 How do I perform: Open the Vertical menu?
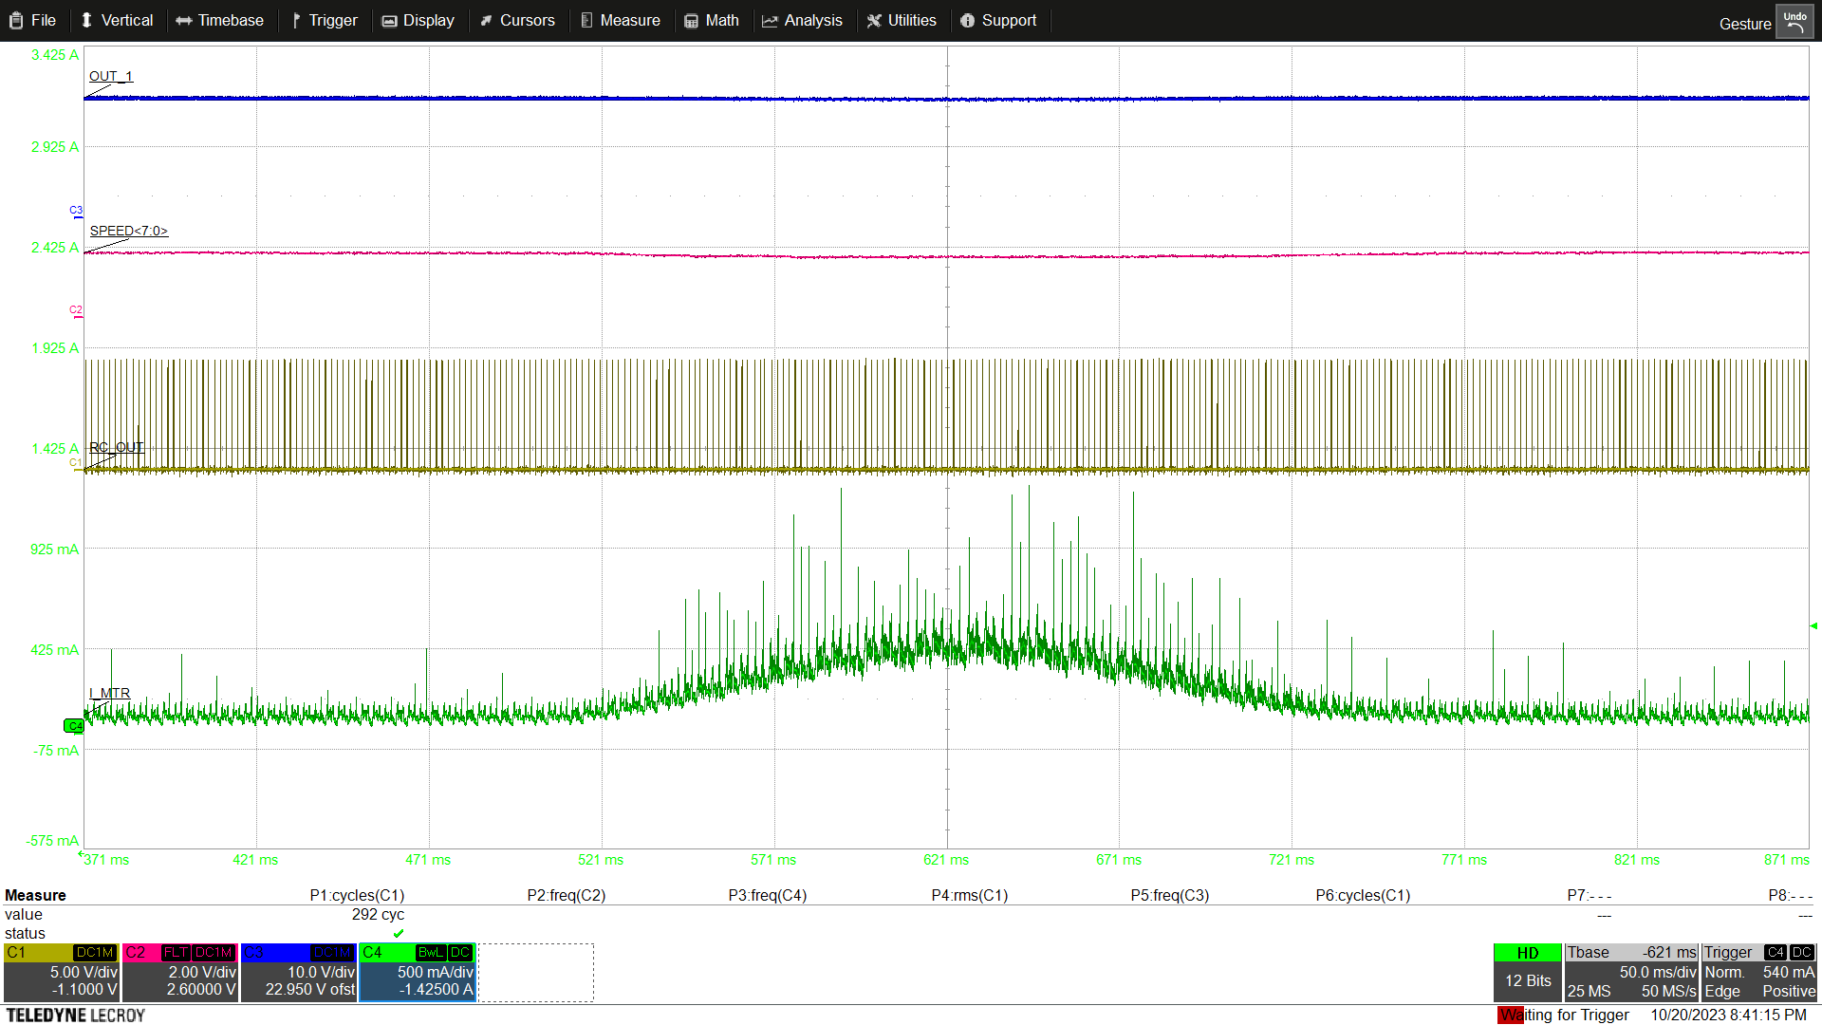point(117,20)
